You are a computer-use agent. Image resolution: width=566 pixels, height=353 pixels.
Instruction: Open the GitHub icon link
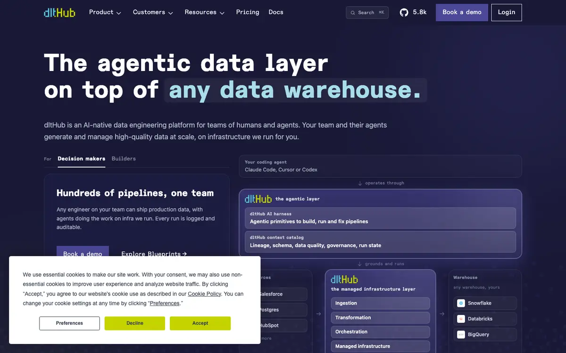(404, 12)
